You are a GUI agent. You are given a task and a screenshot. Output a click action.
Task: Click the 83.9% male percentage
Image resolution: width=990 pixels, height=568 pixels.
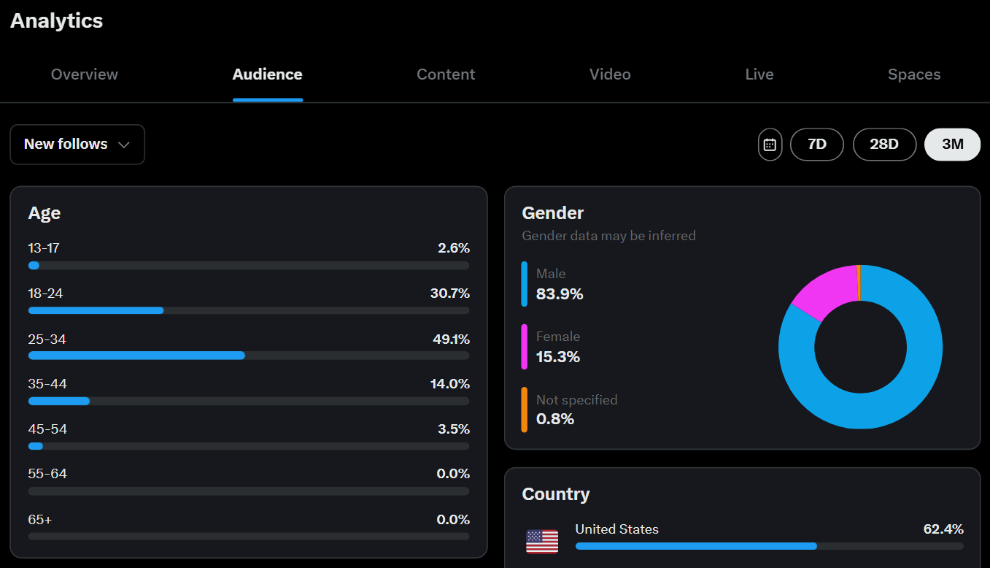tap(560, 294)
